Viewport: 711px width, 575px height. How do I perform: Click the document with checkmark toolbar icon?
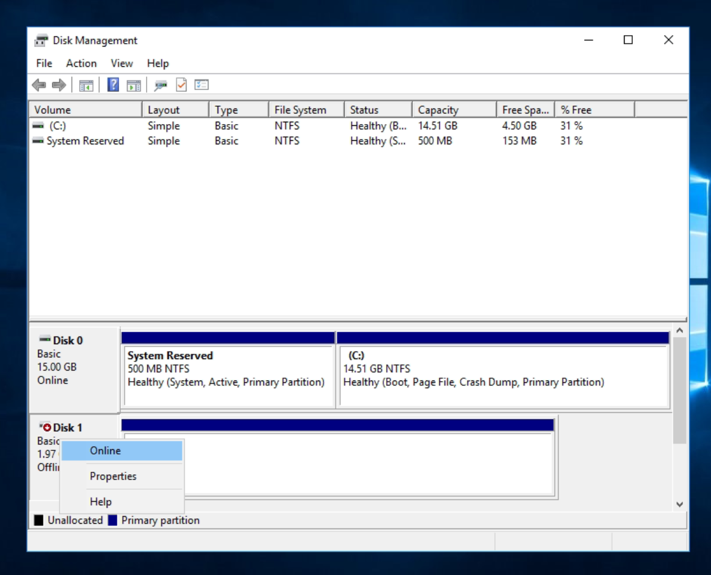pyautogui.click(x=181, y=85)
